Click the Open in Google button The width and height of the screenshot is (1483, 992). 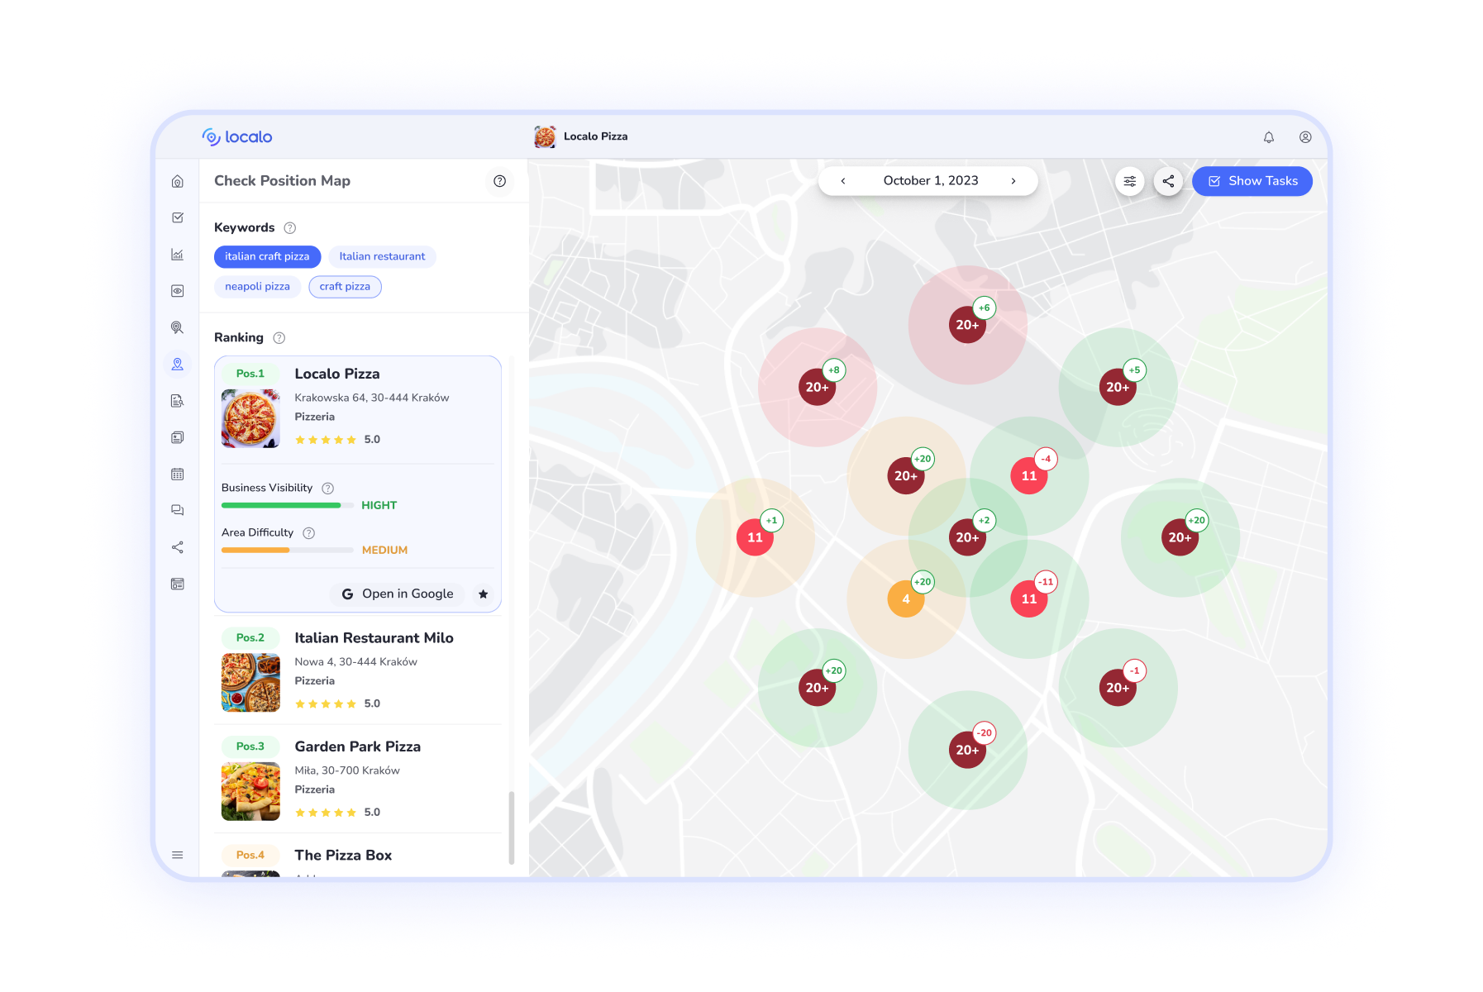tap(398, 594)
